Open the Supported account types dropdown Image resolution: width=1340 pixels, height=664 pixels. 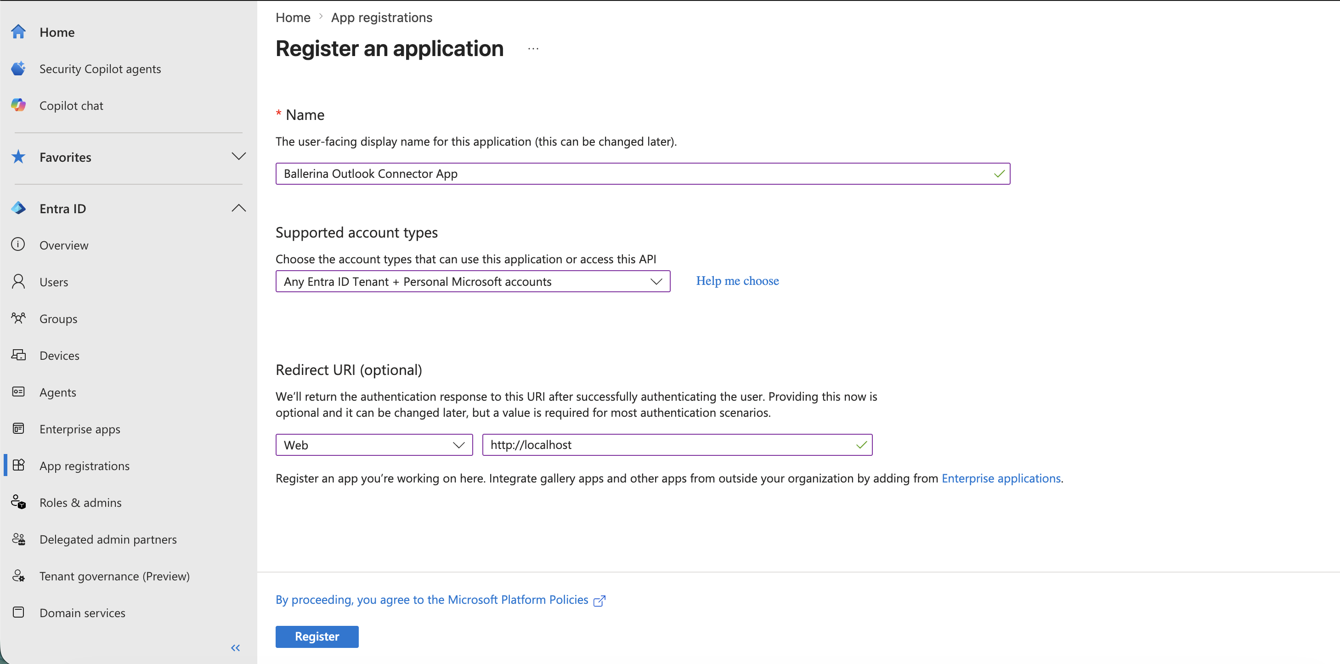coord(473,282)
